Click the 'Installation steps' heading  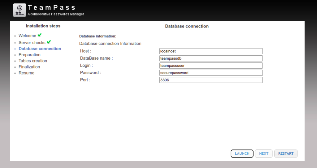43,26
